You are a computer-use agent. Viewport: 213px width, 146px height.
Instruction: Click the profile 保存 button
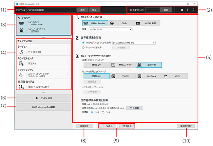pos(94,10)
